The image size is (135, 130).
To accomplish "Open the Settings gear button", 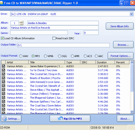I will click(11, 119).
